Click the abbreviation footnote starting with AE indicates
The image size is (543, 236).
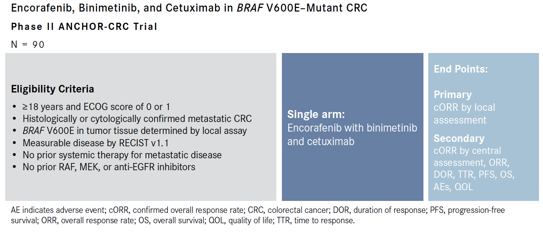[258, 215]
